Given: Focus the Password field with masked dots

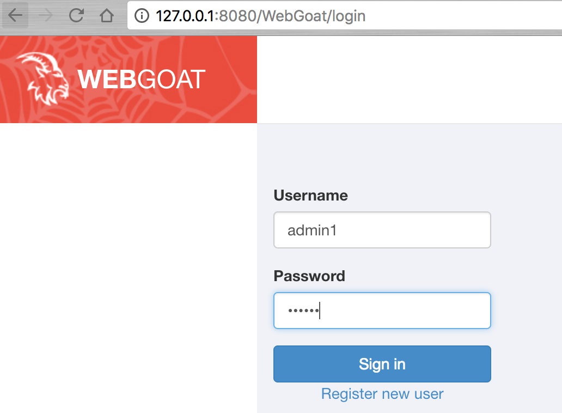Looking at the screenshot, I should pos(382,311).
